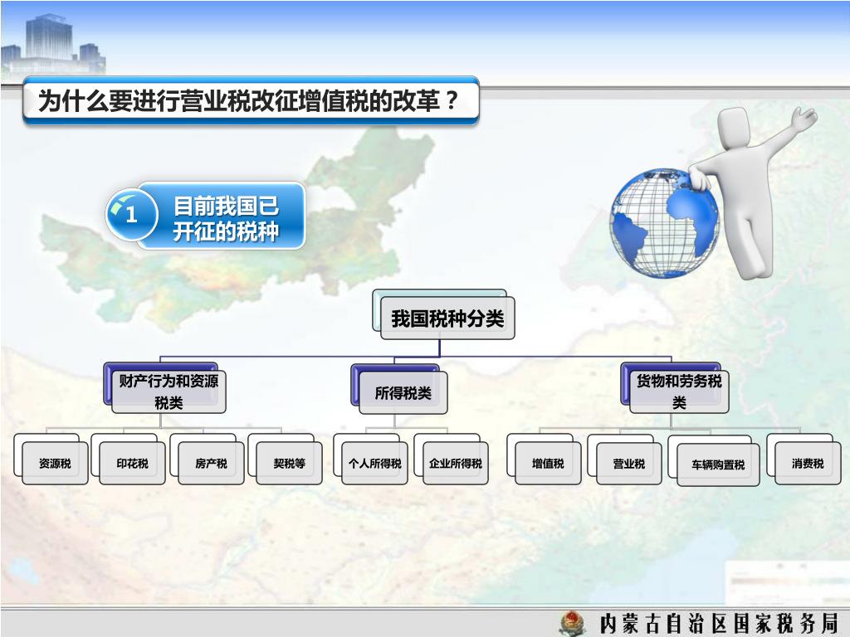Click the 企业所得税 box
This screenshot has height=637, width=850.
coord(456,464)
